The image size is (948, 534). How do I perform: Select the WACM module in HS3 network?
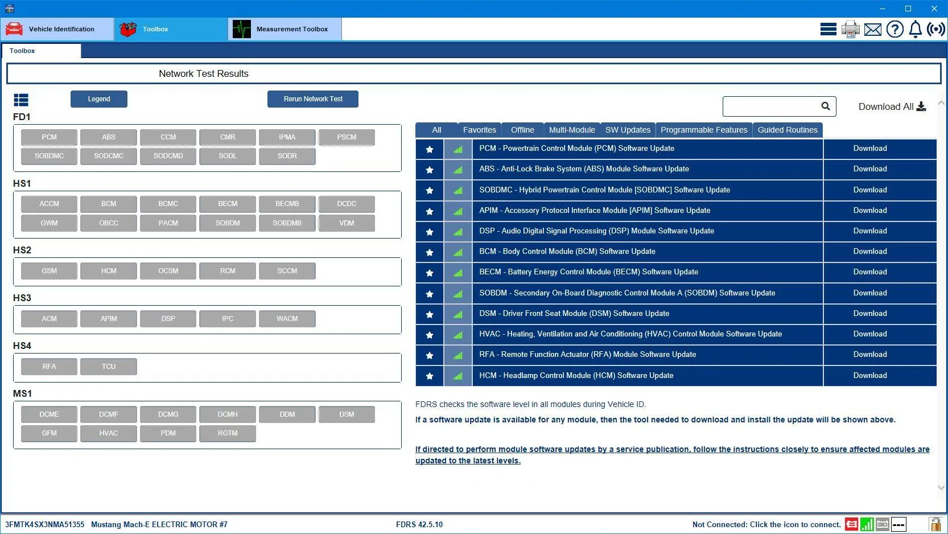click(x=287, y=319)
